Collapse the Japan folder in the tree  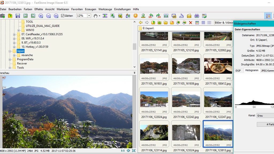pyautogui.click(x=10, y=51)
